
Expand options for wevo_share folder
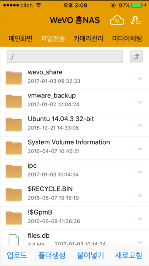[140, 79]
